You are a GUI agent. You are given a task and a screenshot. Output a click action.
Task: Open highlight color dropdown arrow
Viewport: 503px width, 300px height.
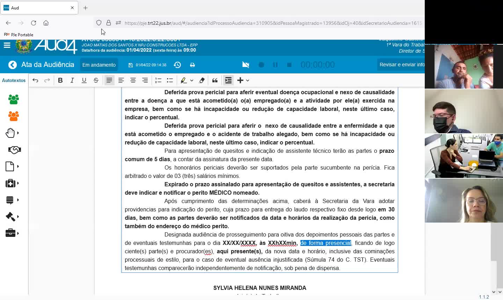point(192,80)
